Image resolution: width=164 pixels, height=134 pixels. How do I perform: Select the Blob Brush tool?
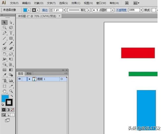pos(4,48)
